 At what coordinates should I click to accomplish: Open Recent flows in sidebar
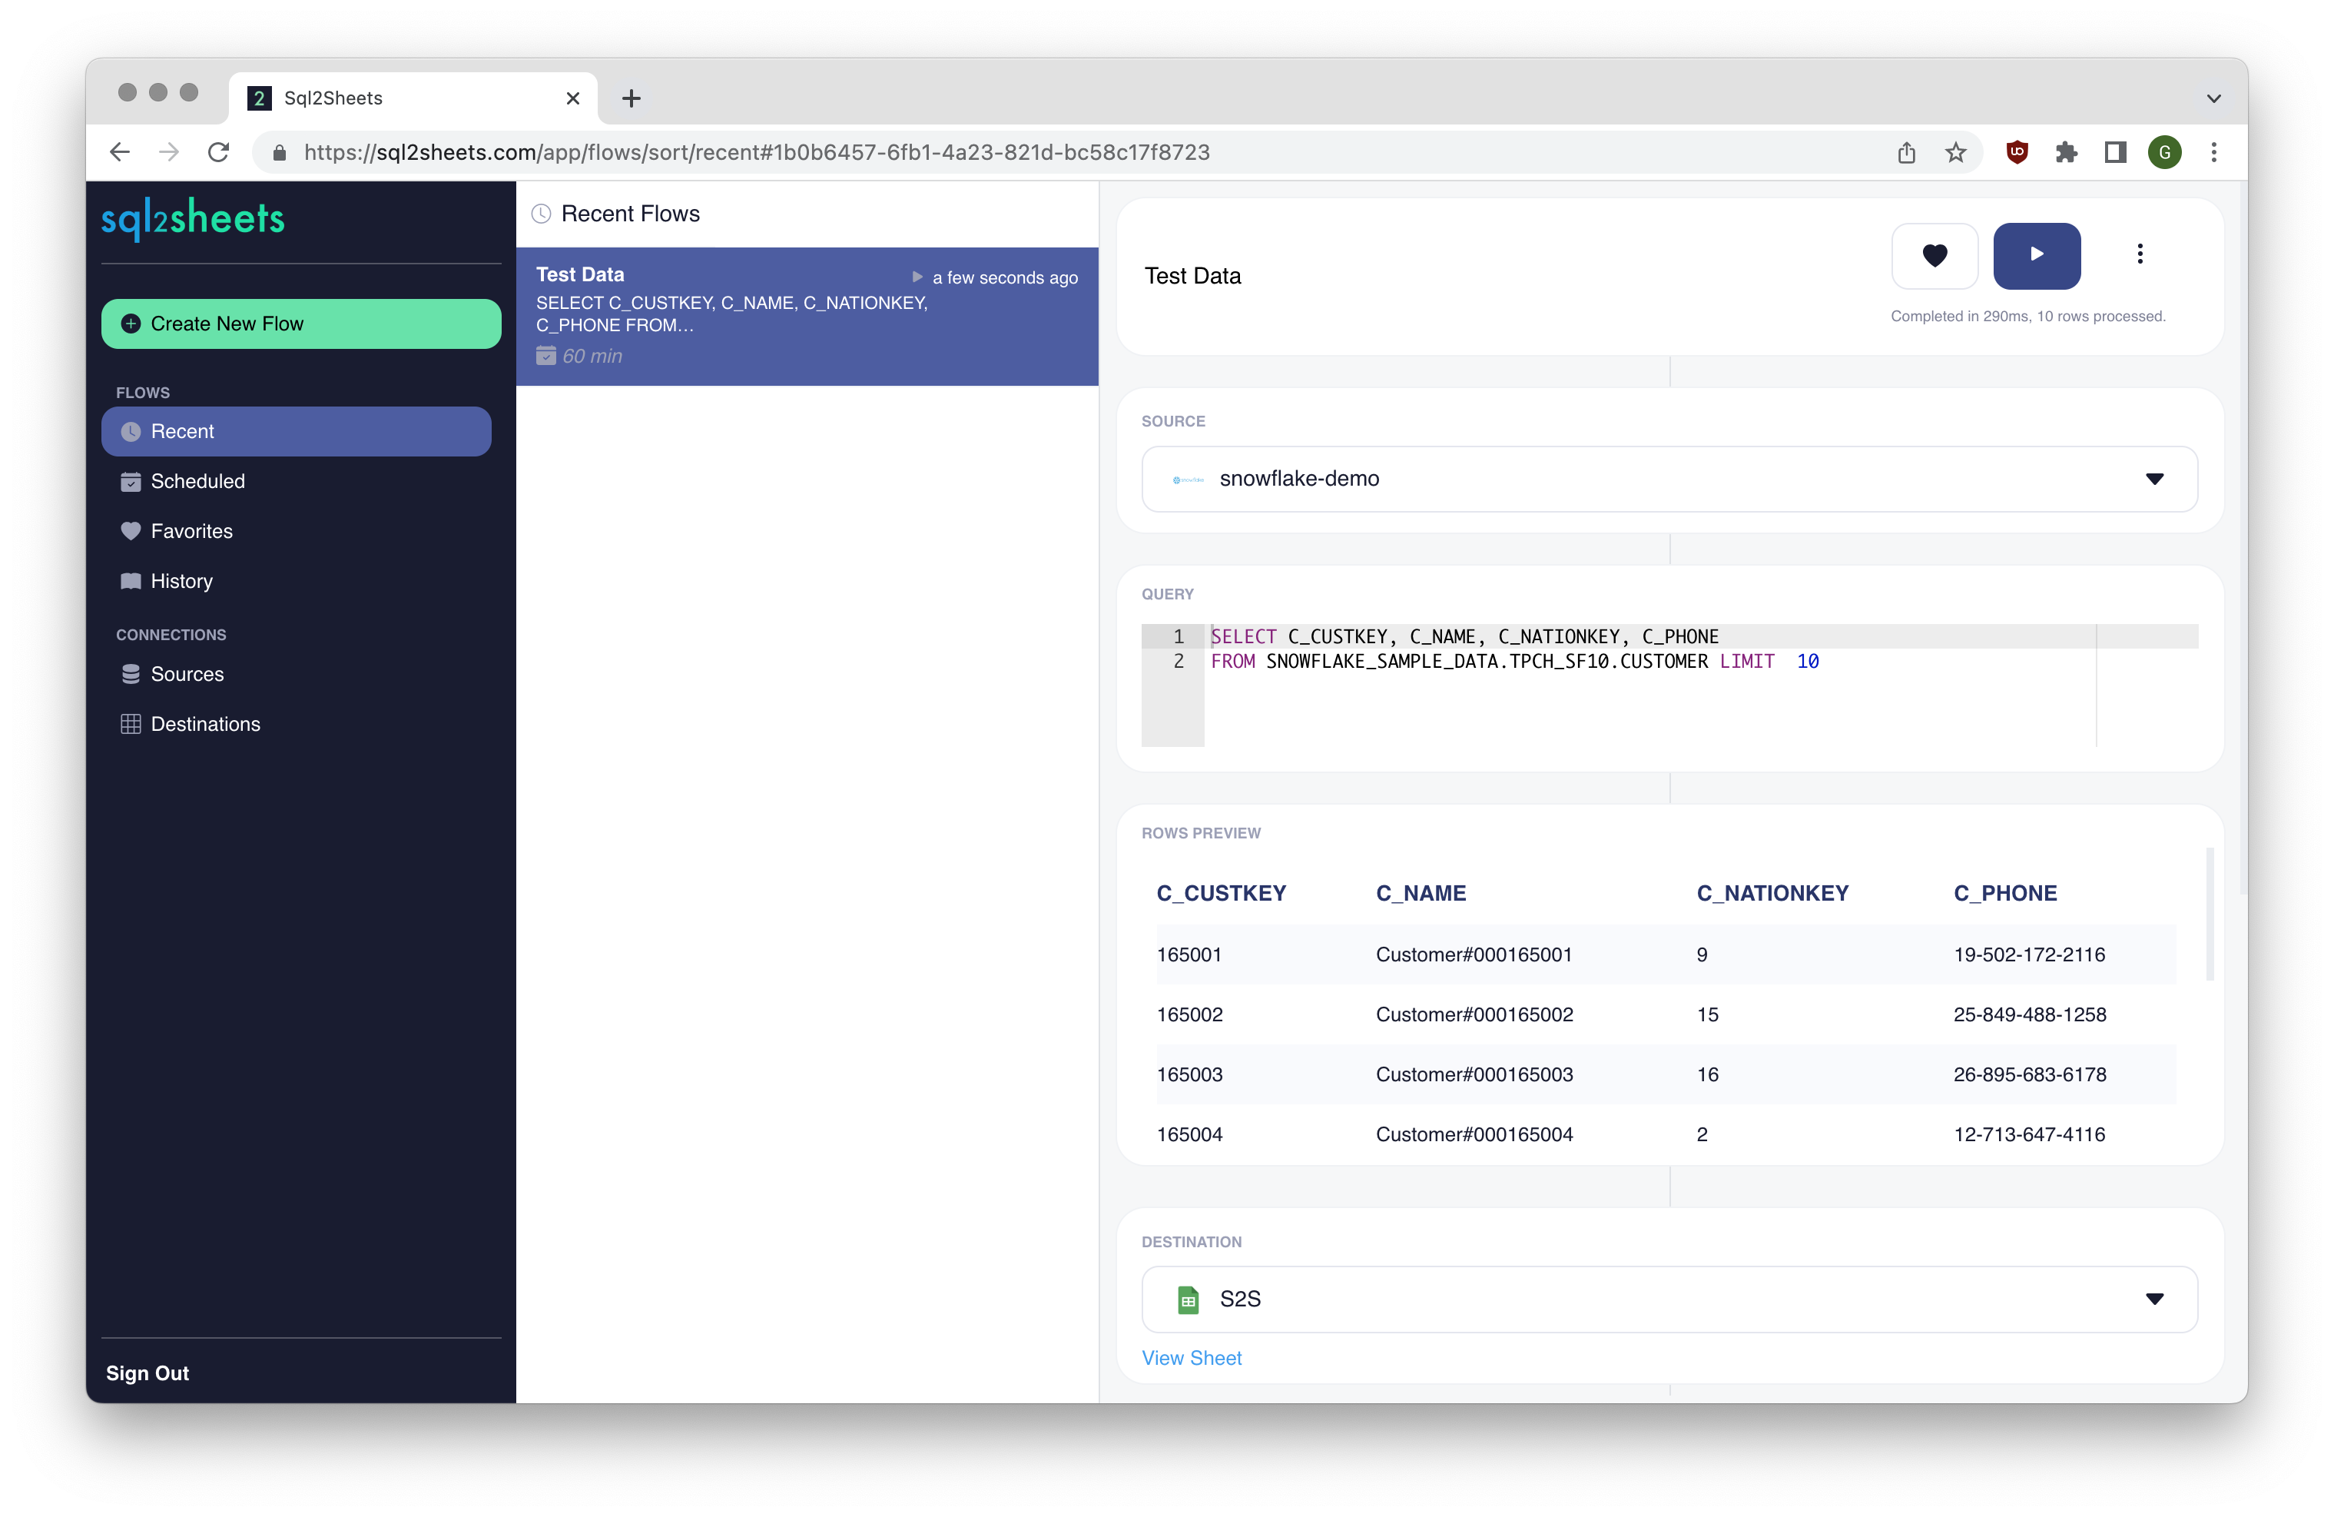point(296,432)
